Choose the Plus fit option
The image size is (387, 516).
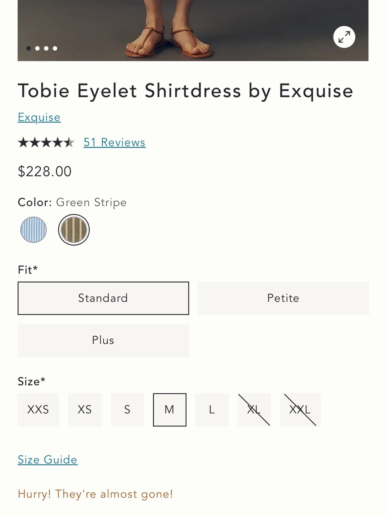[x=103, y=340]
